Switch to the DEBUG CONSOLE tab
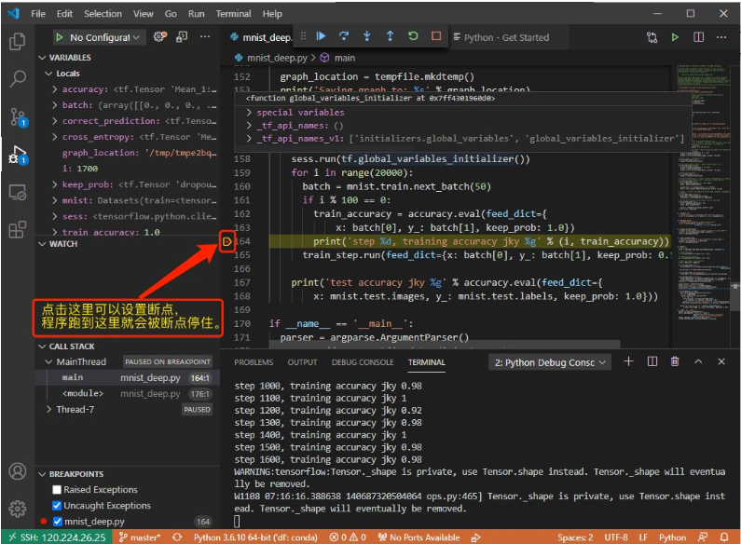The height and width of the screenshot is (544, 741). pos(363,362)
